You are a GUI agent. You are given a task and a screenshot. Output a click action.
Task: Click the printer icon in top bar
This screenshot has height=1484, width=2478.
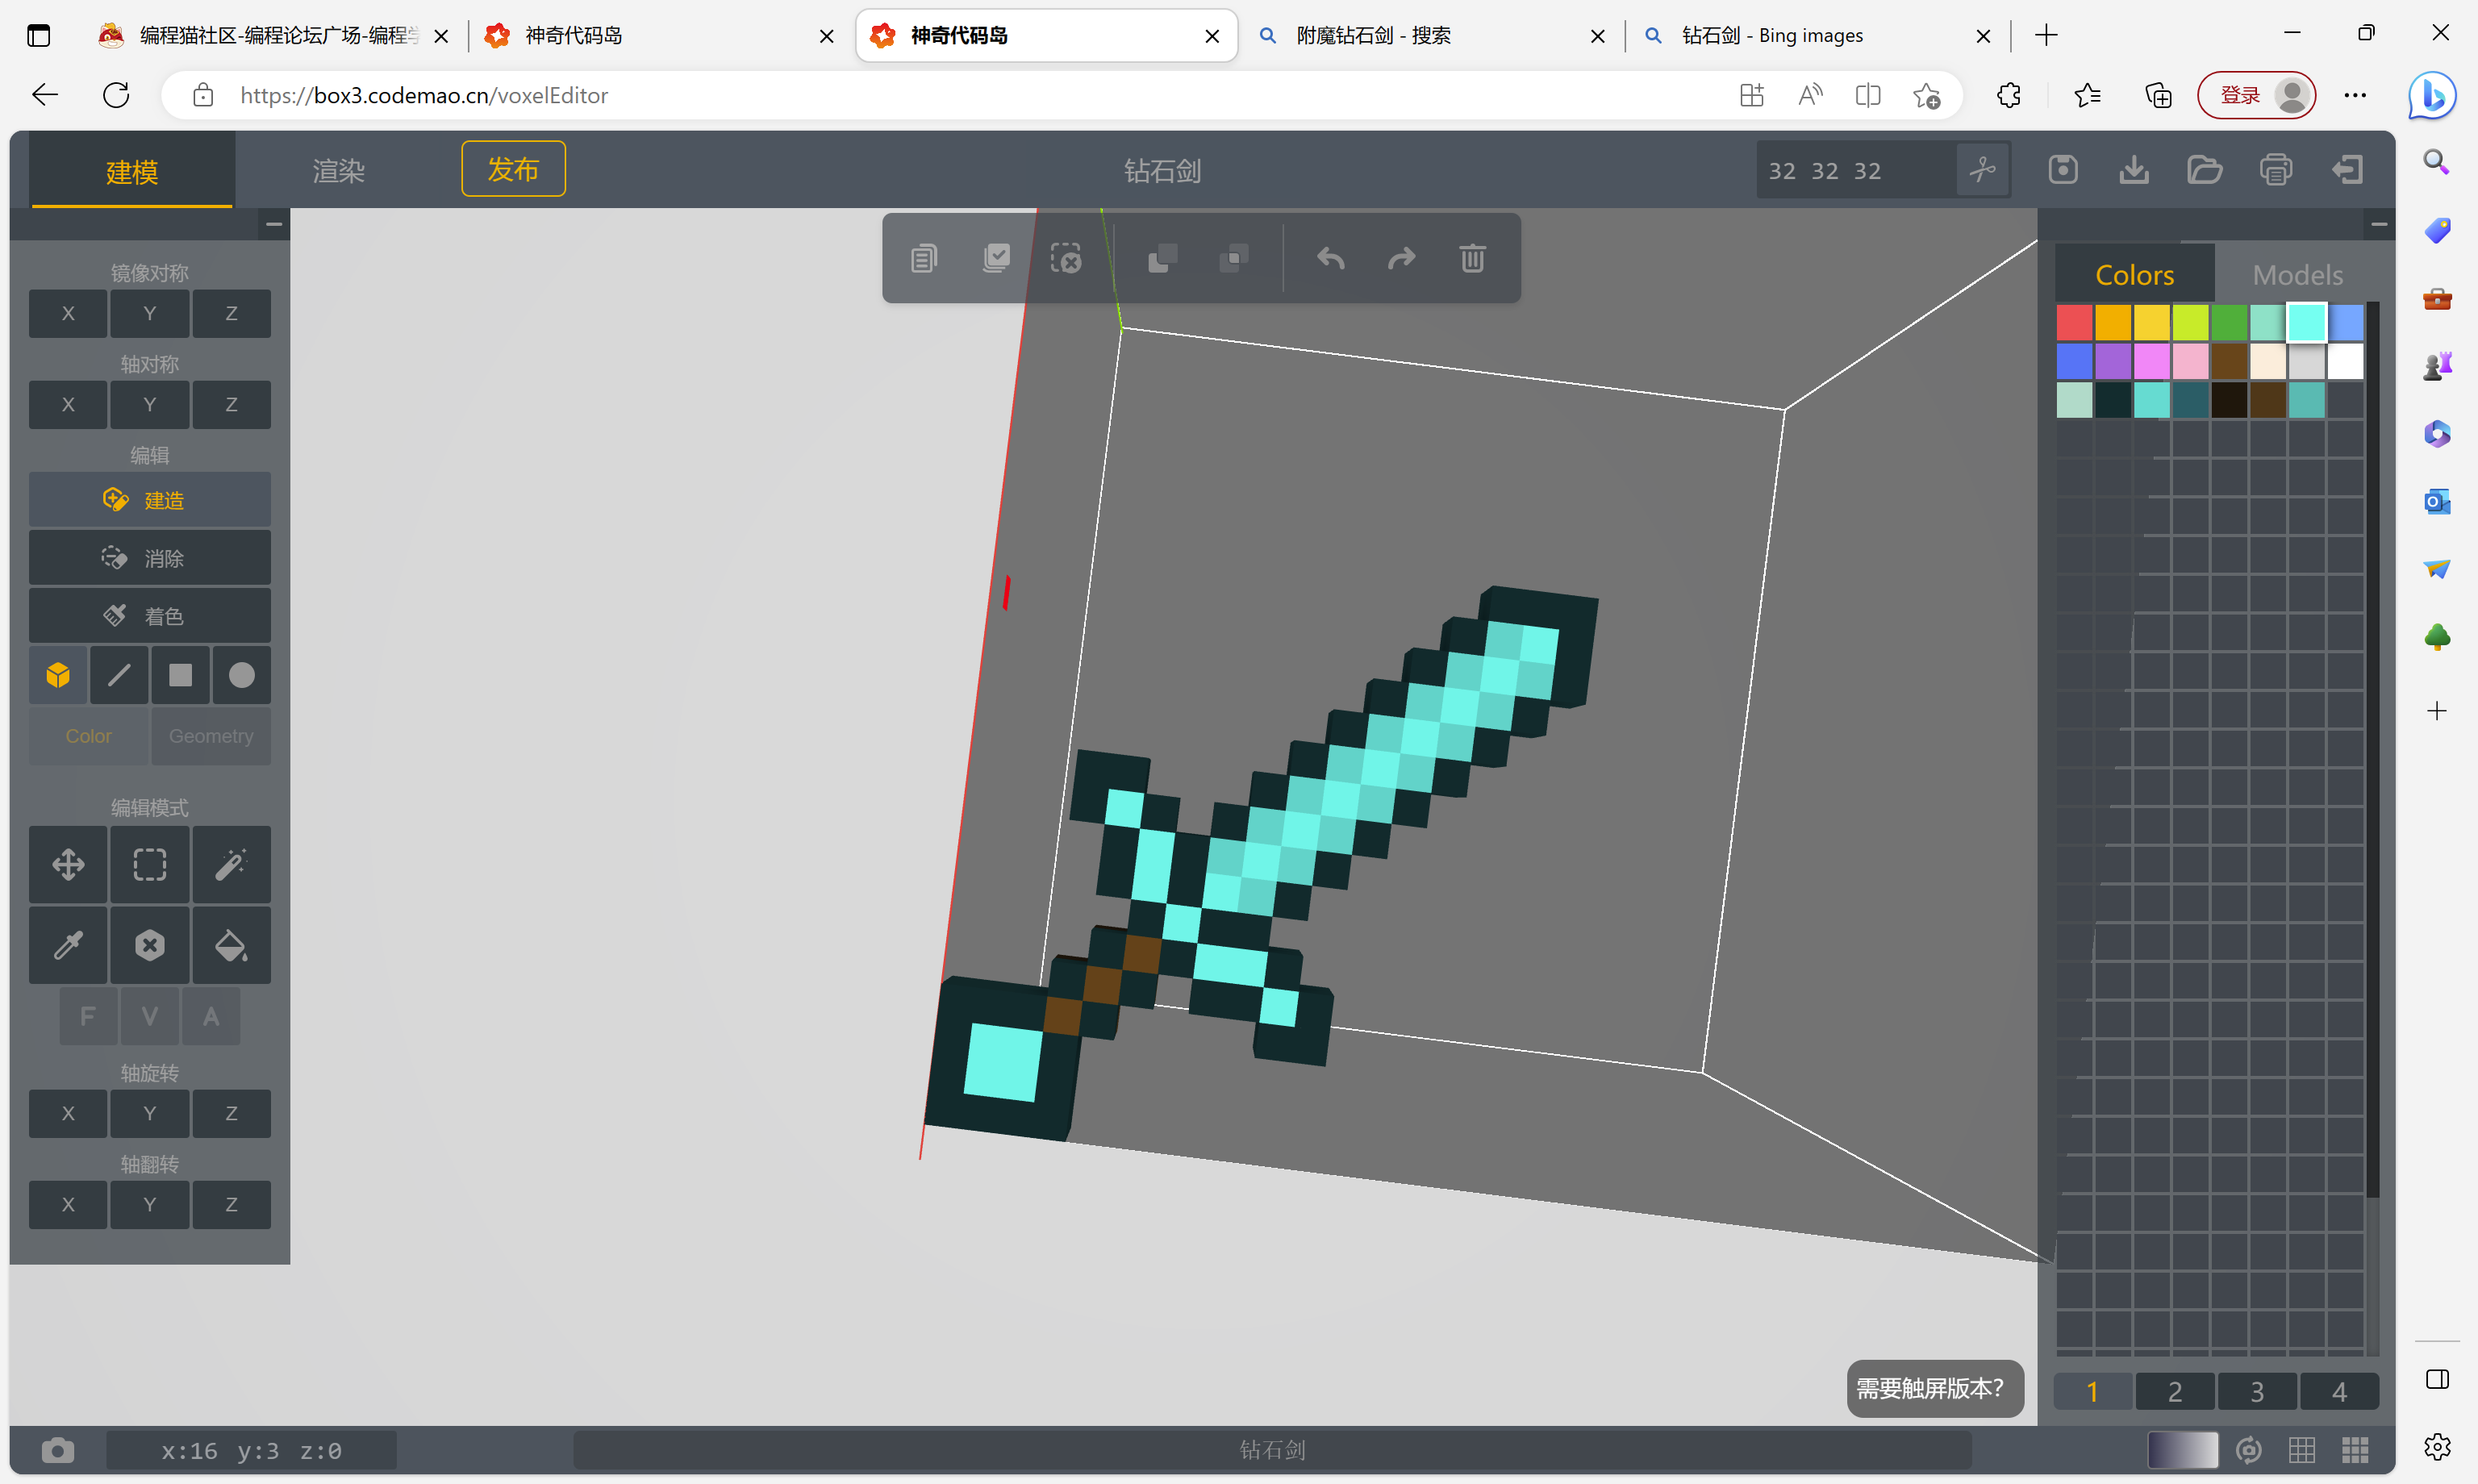pos(2276,170)
